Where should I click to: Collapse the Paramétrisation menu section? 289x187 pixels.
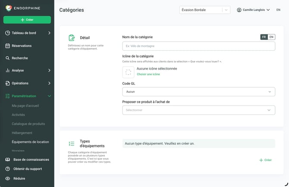click(x=28, y=96)
